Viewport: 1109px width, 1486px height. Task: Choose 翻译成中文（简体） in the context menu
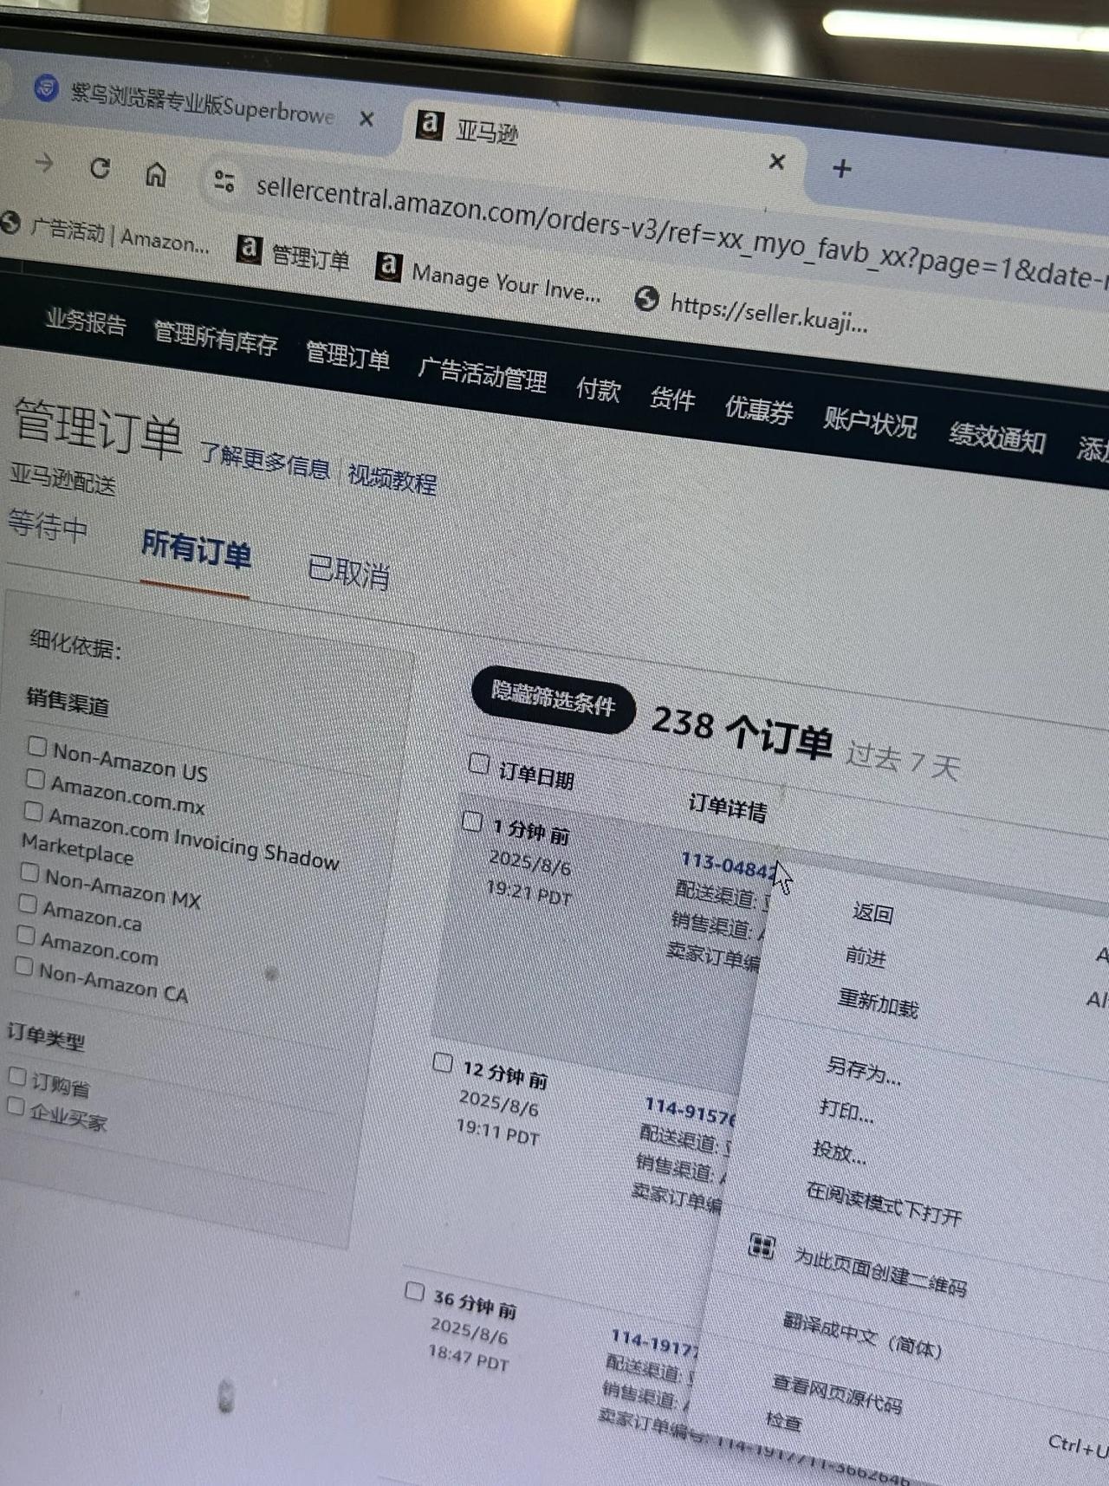click(863, 1334)
